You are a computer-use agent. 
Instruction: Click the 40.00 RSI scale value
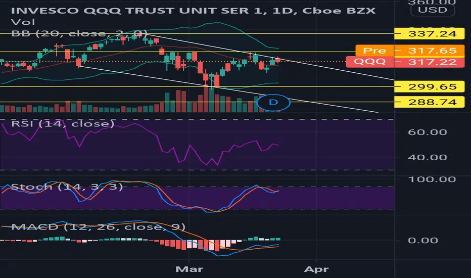427,157
